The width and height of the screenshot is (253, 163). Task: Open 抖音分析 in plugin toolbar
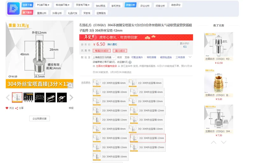57,13
